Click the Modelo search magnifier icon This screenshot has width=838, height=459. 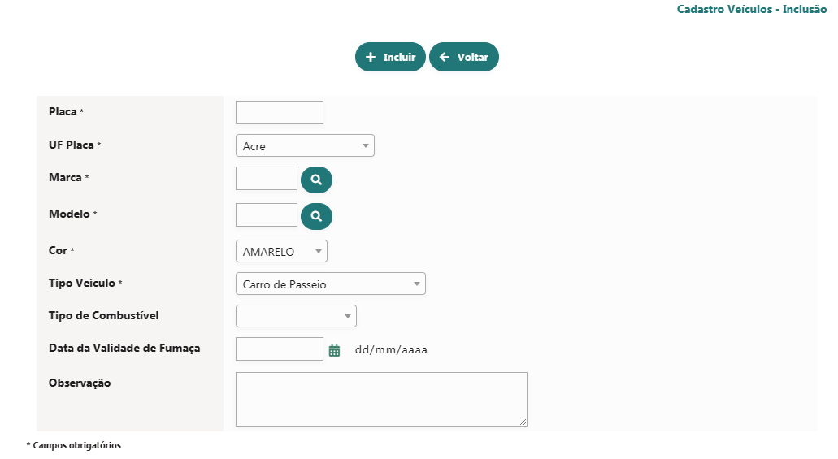pos(316,216)
